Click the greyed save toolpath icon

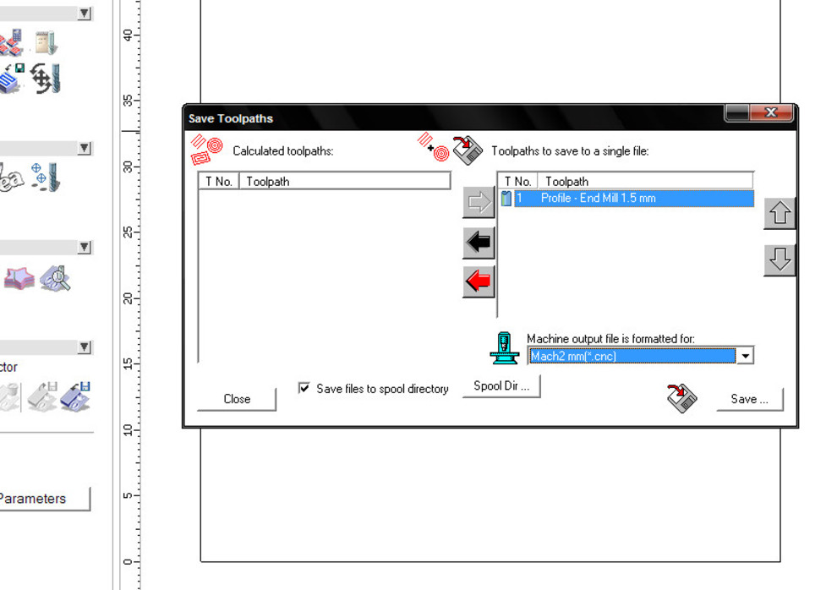(43, 396)
